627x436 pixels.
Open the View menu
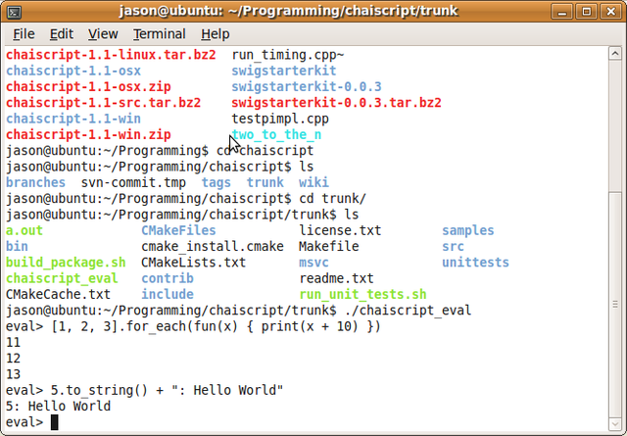(x=103, y=34)
